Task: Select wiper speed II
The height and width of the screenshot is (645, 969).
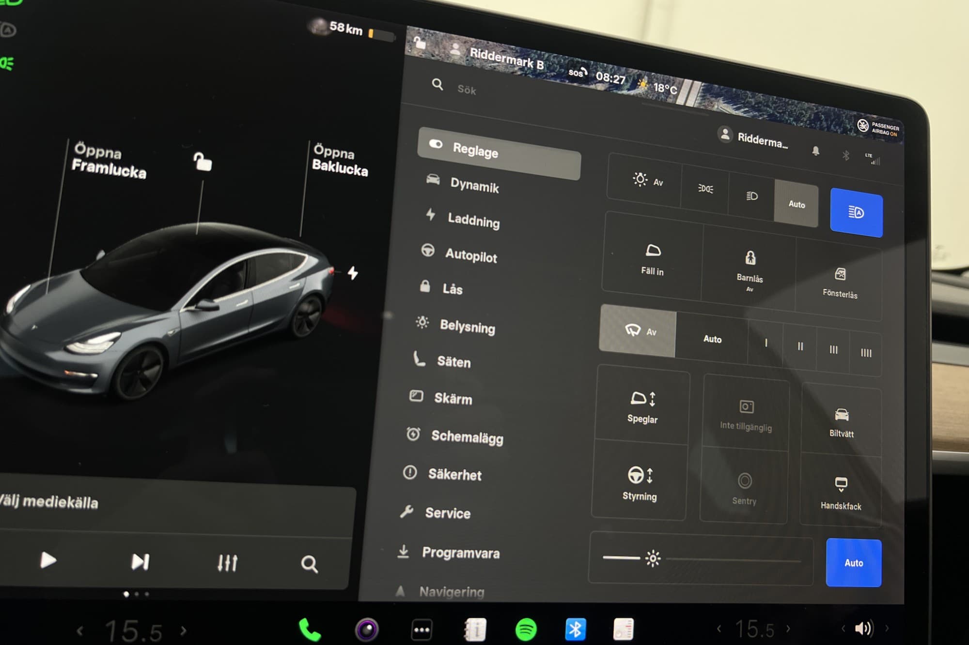Action: coord(800,346)
